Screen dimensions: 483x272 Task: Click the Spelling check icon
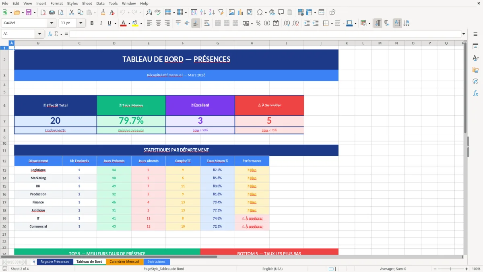[157, 12]
